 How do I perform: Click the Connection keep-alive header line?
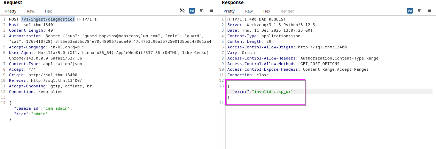tap(36, 92)
